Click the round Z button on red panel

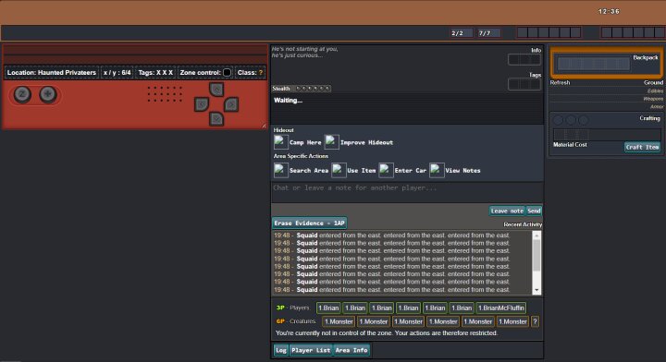(x=22, y=94)
